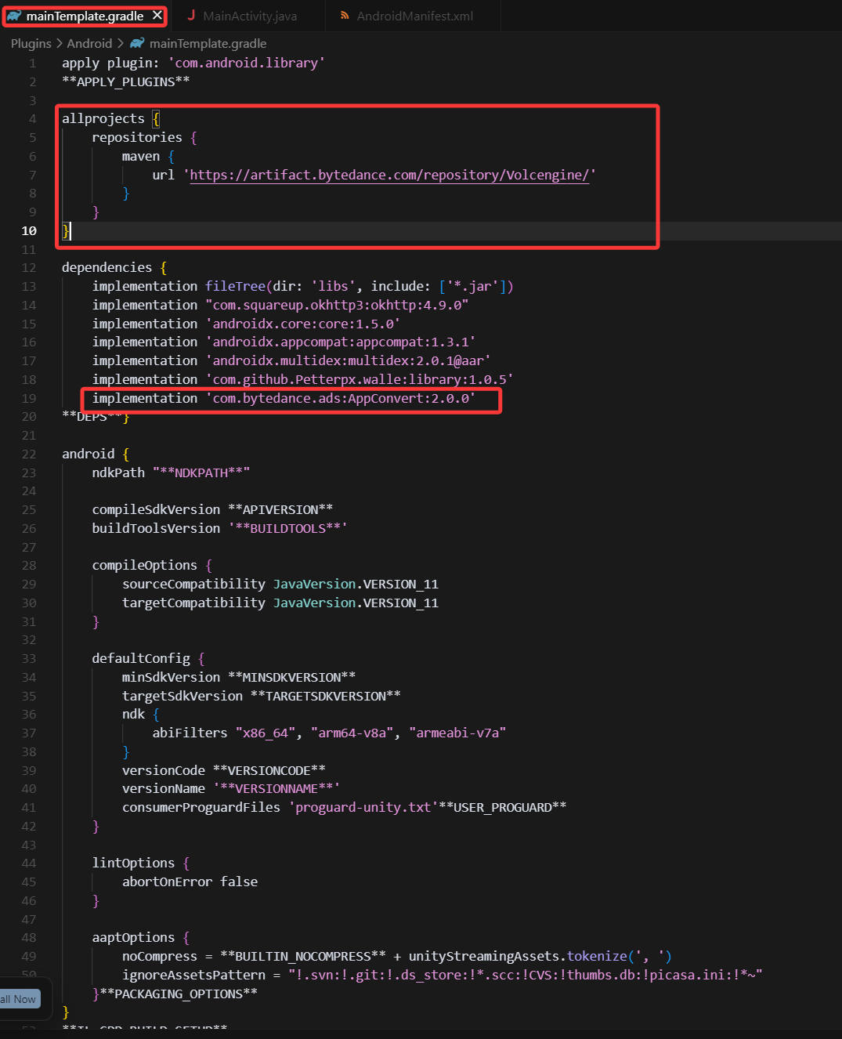Close the mainTemplate.gradle tab
Screen dimensions: 842x1039
click(x=157, y=16)
